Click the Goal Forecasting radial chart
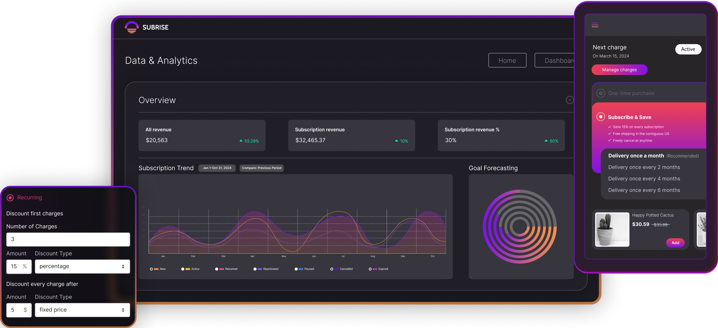The height and width of the screenshot is (328, 718). 520,227
